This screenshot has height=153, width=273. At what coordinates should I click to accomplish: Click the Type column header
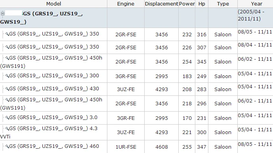(223, 4)
